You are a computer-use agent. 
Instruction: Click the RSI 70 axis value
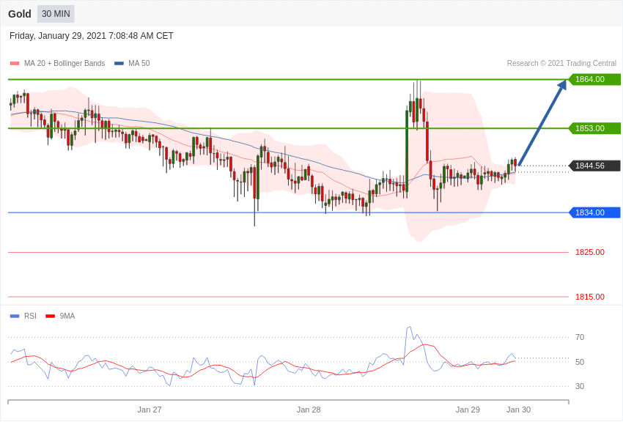(x=580, y=338)
